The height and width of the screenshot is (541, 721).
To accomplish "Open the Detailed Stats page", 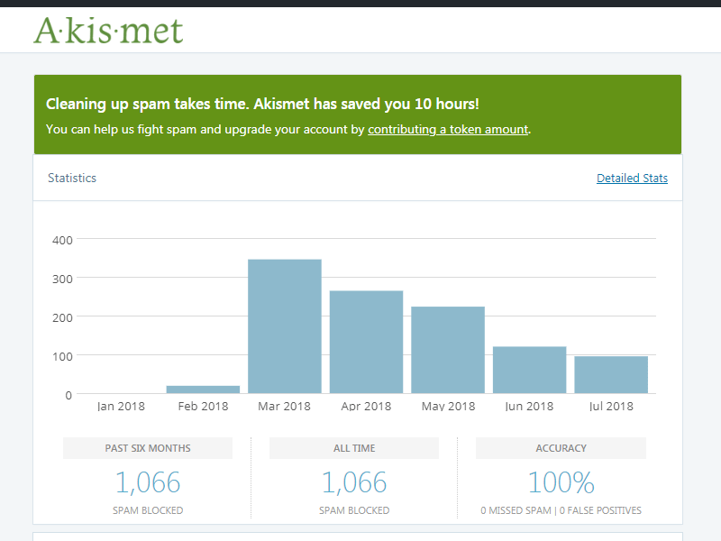I will coord(632,178).
